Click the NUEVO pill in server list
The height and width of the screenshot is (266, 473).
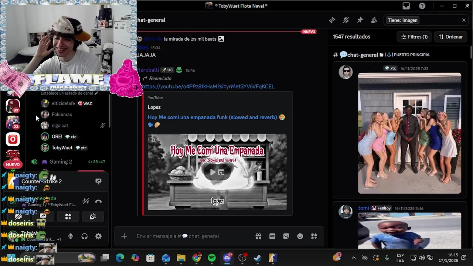click(13, 164)
